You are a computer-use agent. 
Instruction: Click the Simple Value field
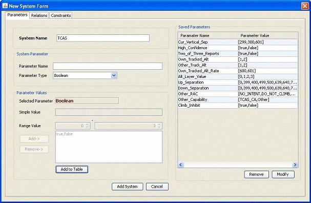109,112
